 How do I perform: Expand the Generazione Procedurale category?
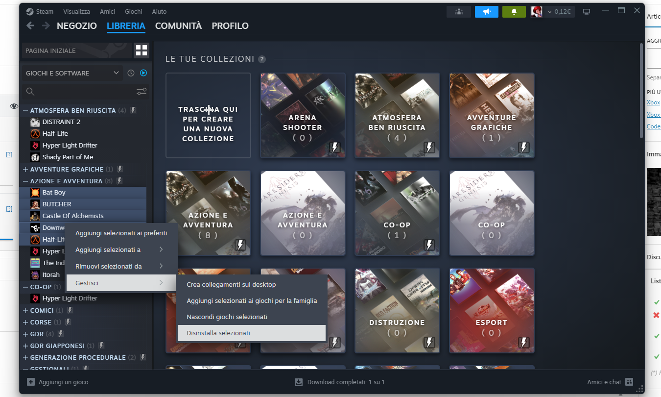(x=25, y=358)
